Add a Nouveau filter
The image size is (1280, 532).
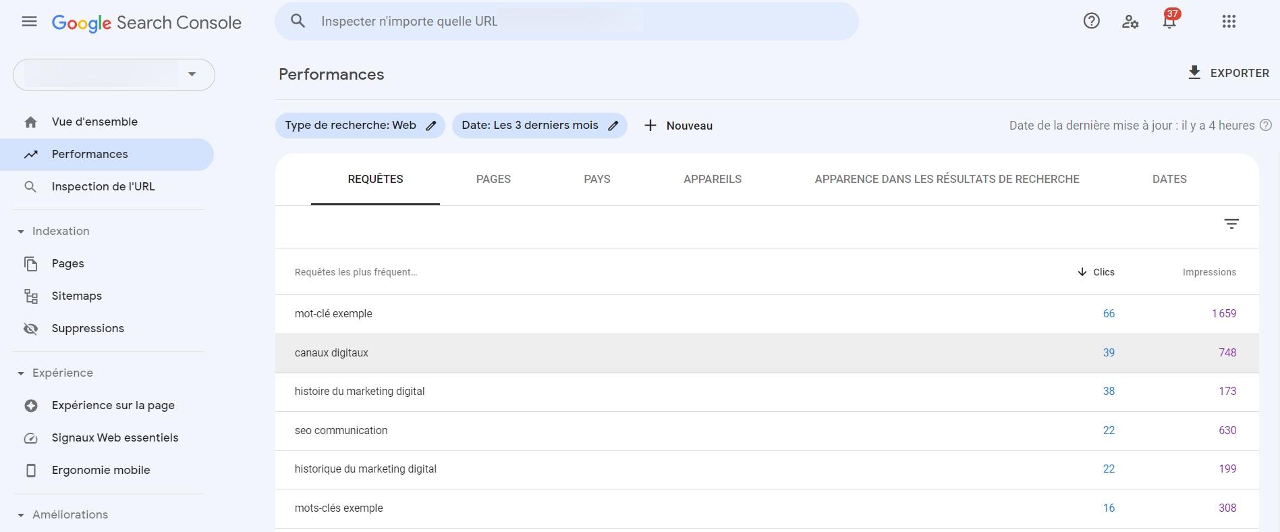click(x=678, y=126)
